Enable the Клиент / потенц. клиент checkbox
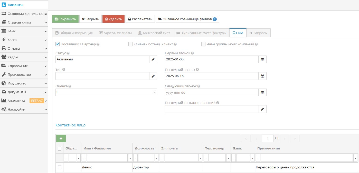Viewport: 359px width, 173px height. (130, 44)
